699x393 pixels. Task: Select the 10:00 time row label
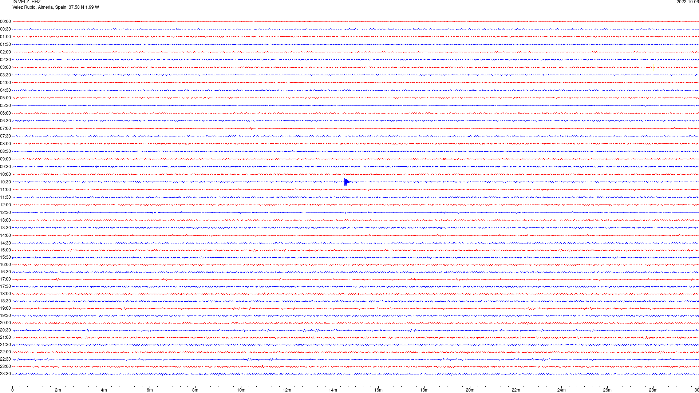[5, 174]
